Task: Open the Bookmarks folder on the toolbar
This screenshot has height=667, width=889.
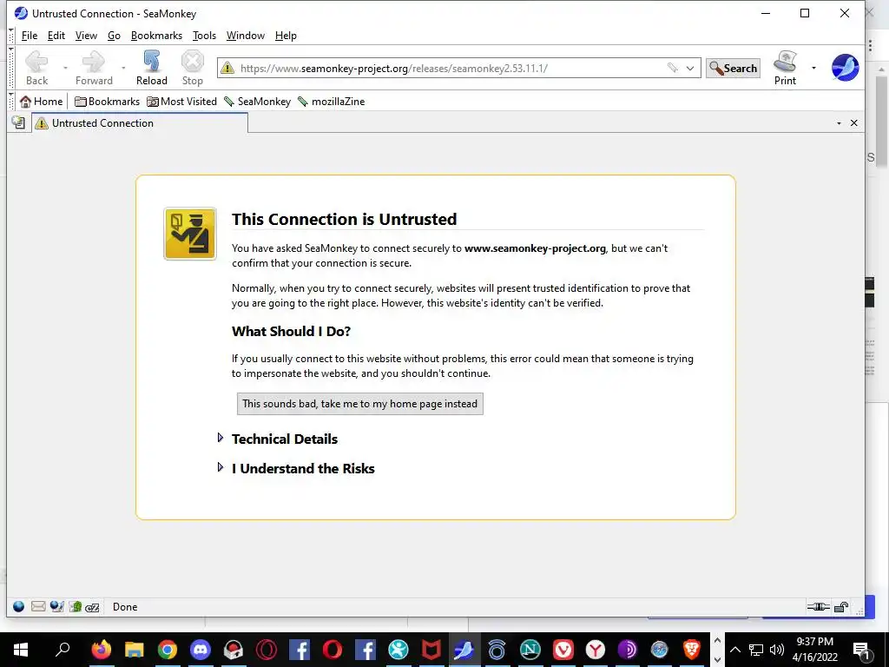Action: click(107, 102)
